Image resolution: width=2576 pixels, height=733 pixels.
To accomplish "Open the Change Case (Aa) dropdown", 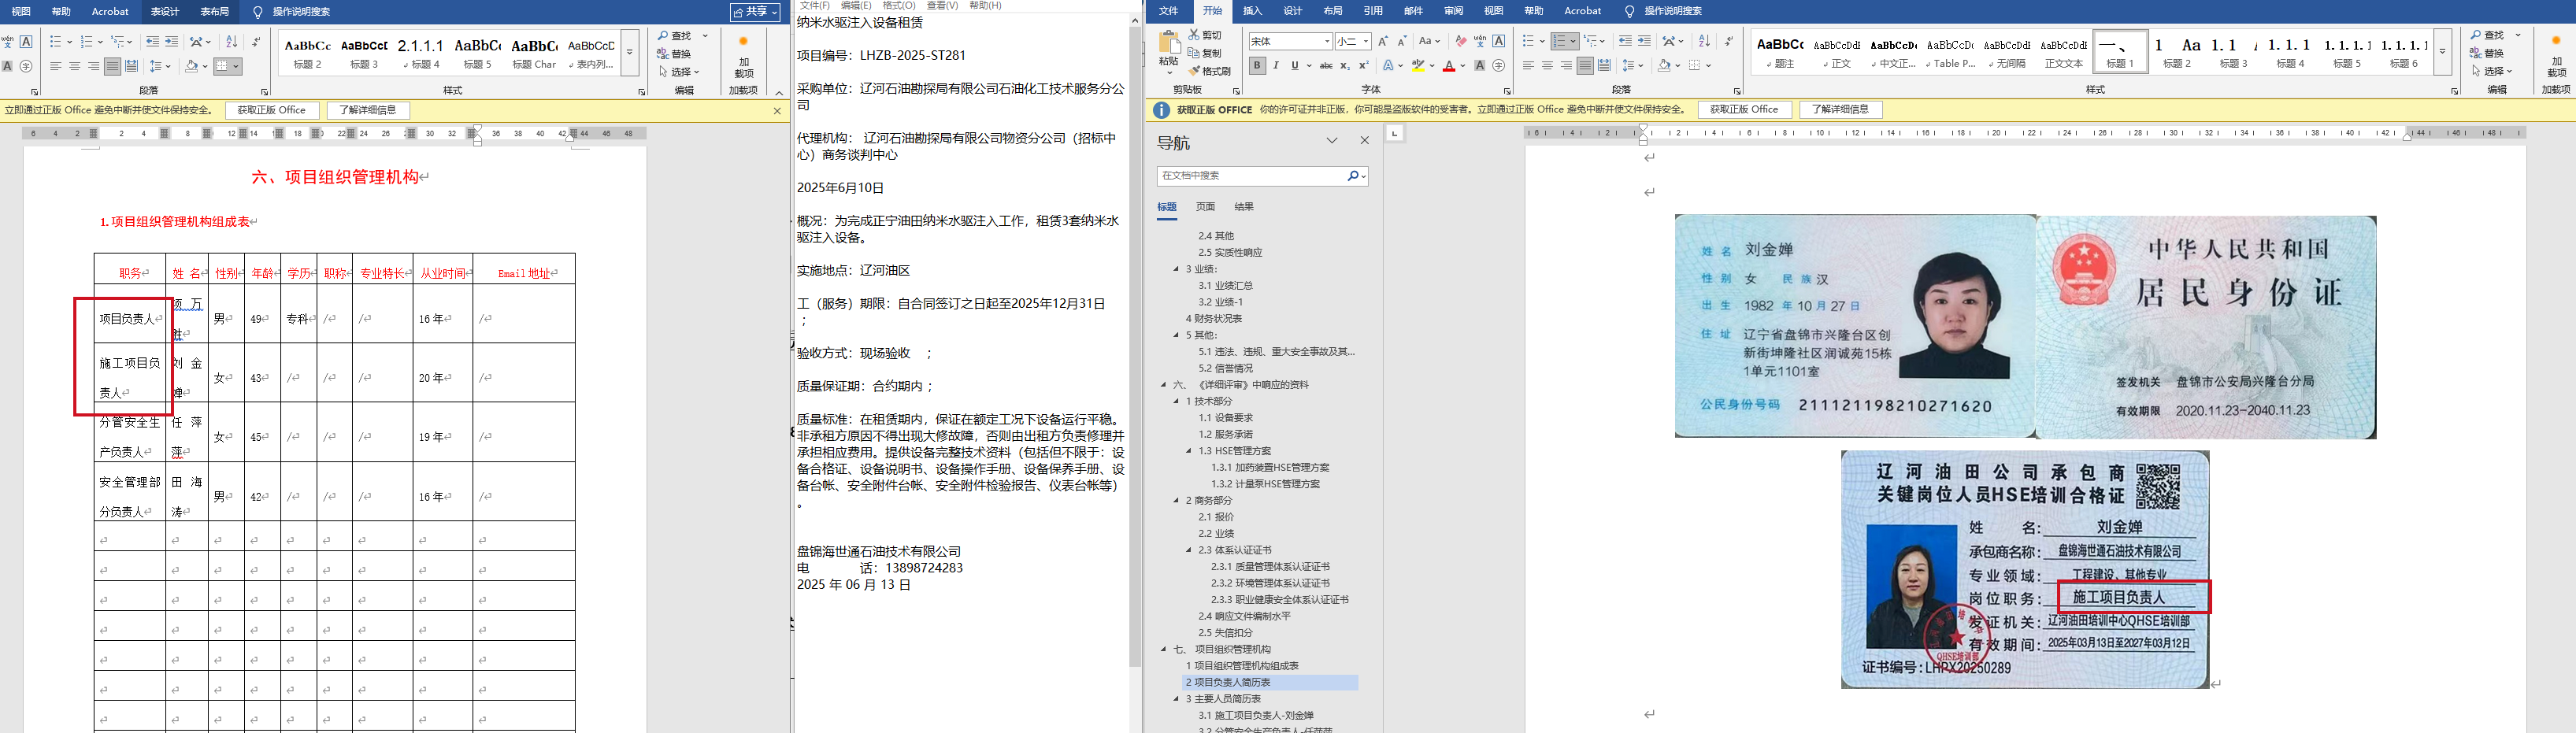I will (x=1429, y=41).
